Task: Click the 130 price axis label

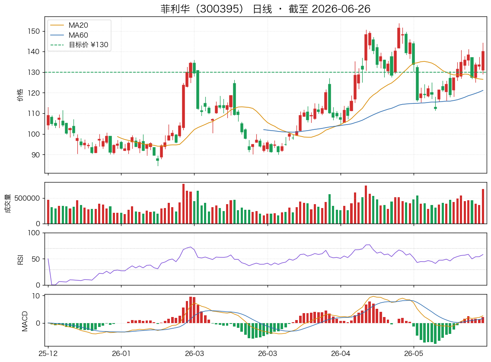Action: coord(34,72)
